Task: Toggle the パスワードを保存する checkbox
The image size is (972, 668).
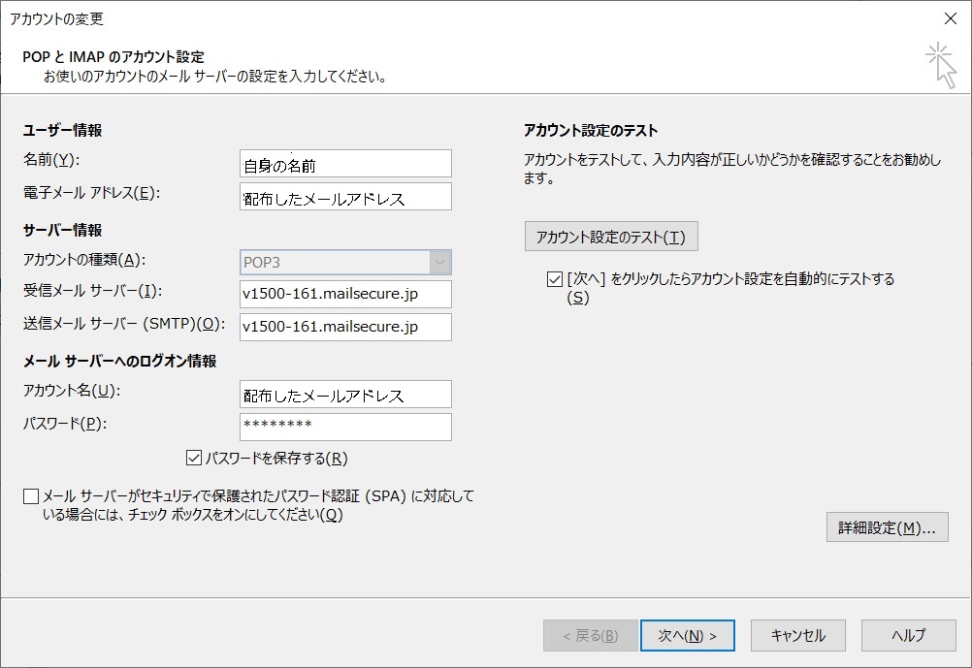Action: 193,458
